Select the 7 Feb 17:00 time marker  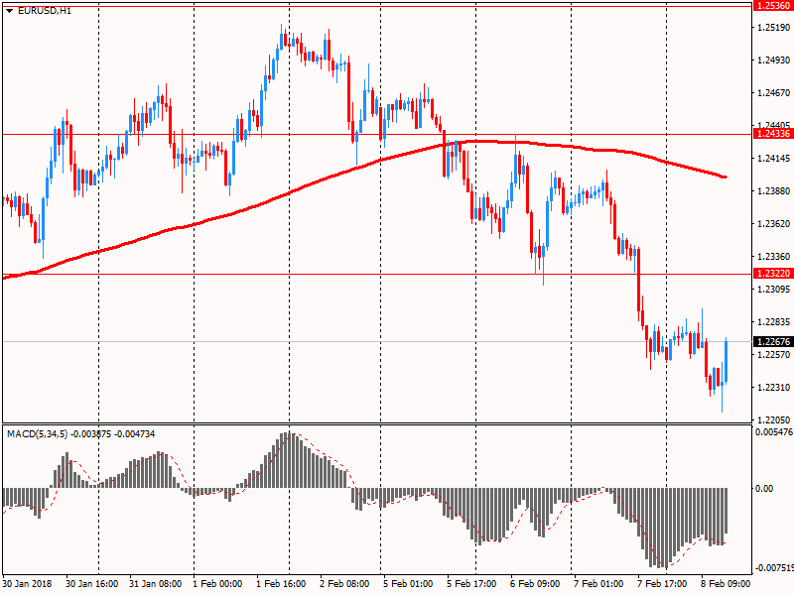pyautogui.click(x=662, y=583)
